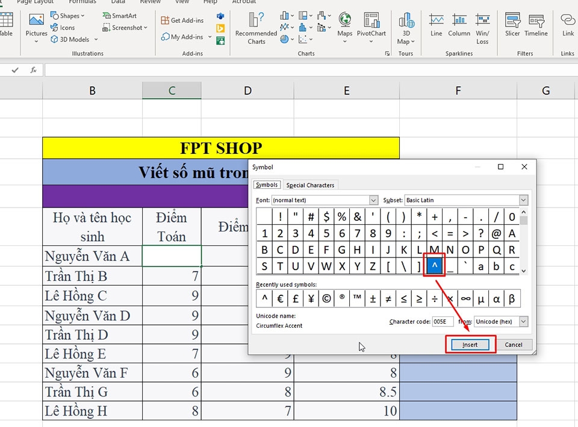
Task: Switch to the Special Characters tab
Action: (310, 185)
